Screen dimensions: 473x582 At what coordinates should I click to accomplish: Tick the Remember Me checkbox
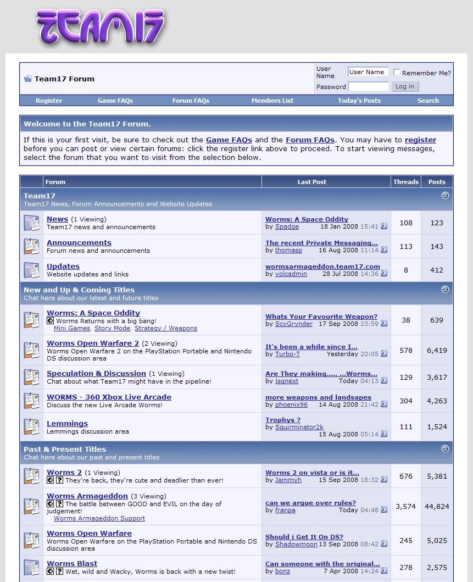click(397, 72)
